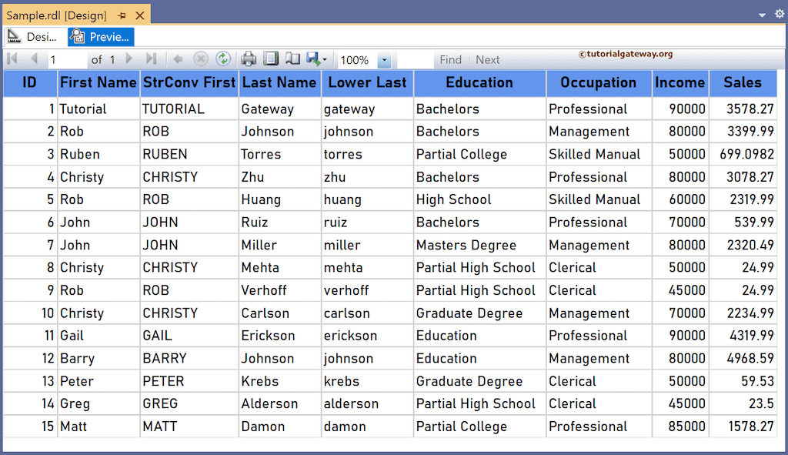Click the Find link
Viewport: 788px width, 455px height.
click(x=451, y=59)
